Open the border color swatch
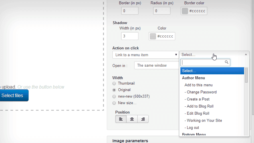 (x=185, y=11)
